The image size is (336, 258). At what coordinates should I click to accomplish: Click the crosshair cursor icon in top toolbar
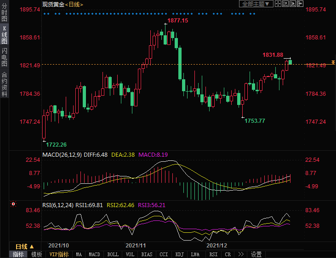click(278, 4)
